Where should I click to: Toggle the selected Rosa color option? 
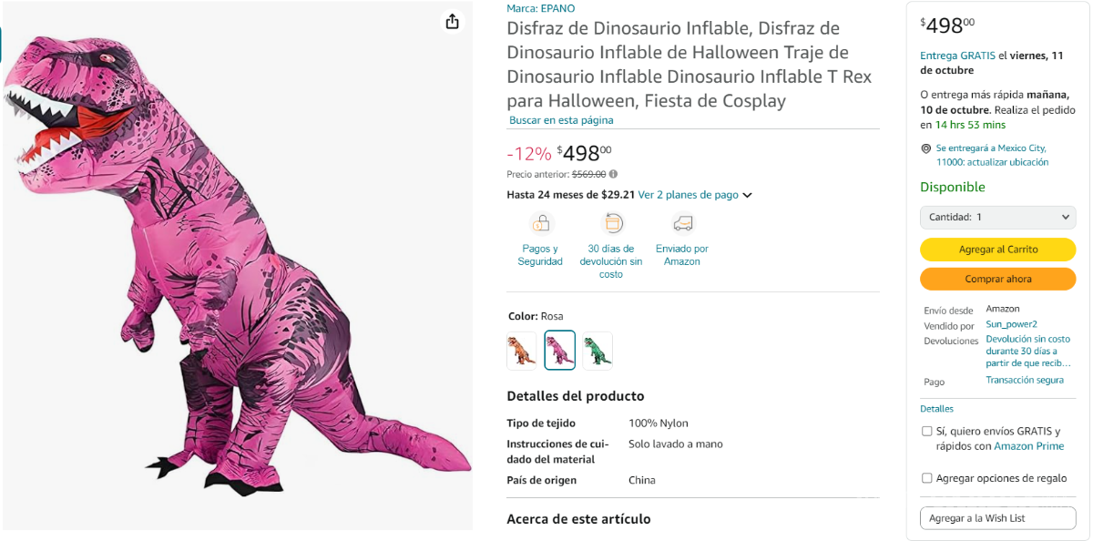point(559,350)
